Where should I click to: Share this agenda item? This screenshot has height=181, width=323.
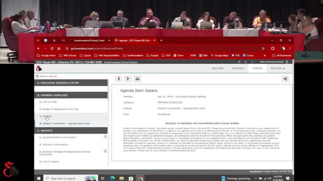tap(285, 79)
